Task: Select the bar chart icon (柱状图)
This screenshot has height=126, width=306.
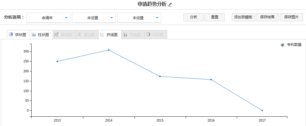Action: click(x=34, y=34)
